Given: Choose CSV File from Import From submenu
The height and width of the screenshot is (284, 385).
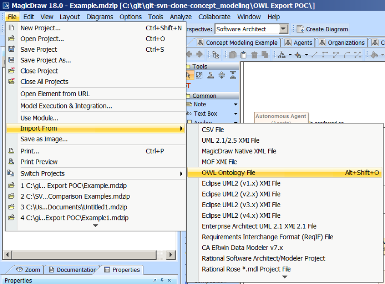Looking at the screenshot, I should point(284,130).
